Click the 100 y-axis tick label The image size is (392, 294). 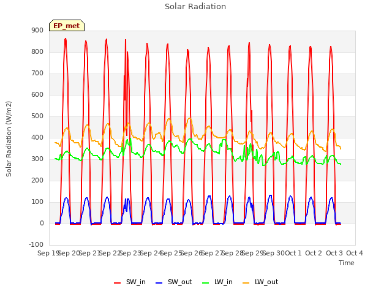37,202
